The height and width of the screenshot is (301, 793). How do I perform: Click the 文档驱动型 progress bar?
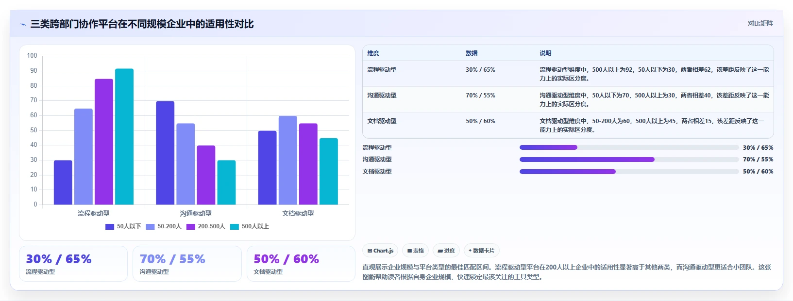click(629, 171)
